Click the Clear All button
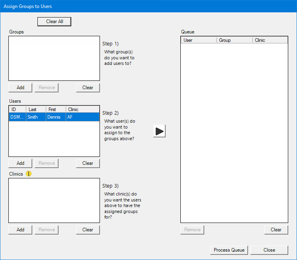 tap(55, 22)
